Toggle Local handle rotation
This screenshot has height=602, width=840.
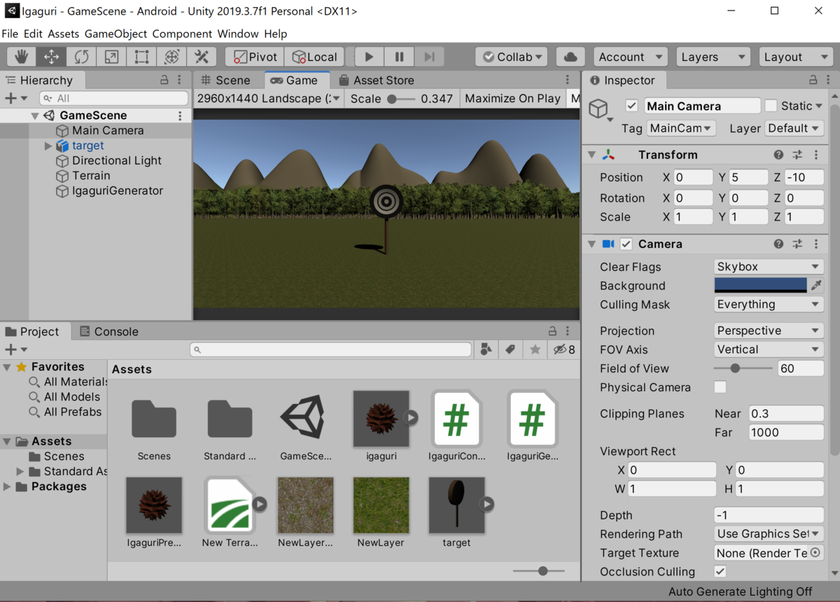(x=314, y=57)
